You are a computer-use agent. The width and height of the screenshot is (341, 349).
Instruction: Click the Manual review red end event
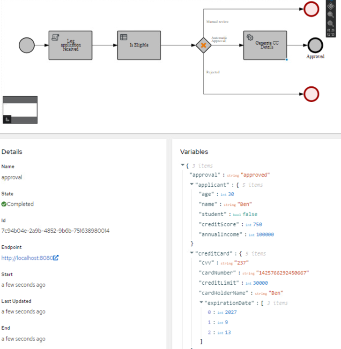[x=311, y=9]
